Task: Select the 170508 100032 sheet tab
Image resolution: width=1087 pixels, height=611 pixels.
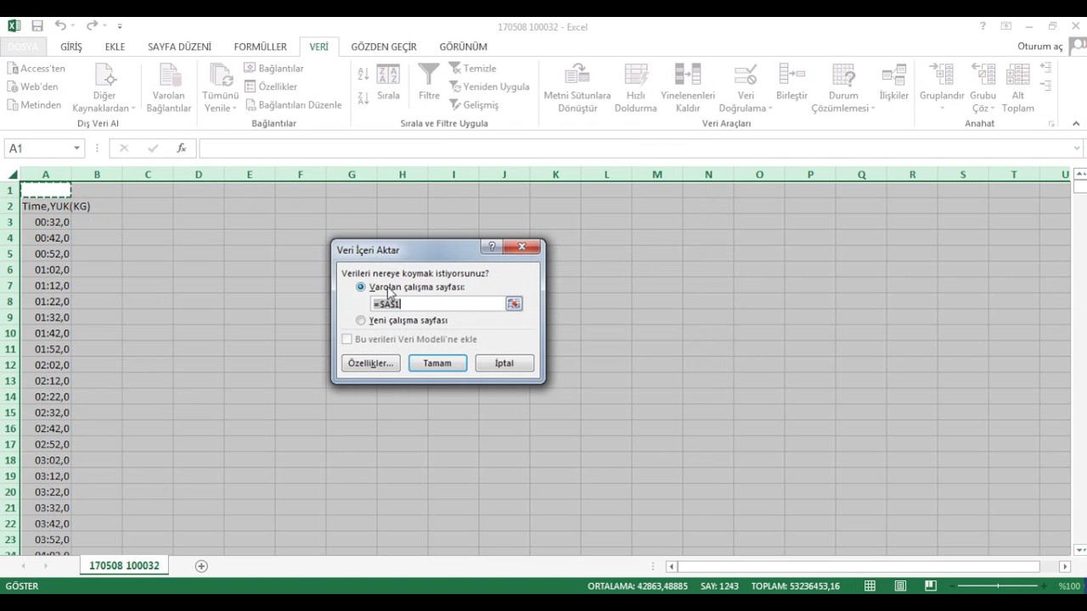Action: pyautogui.click(x=124, y=566)
